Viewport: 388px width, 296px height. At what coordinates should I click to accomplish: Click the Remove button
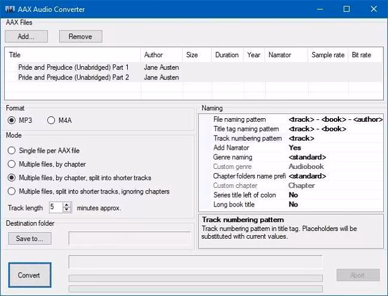coord(81,36)
